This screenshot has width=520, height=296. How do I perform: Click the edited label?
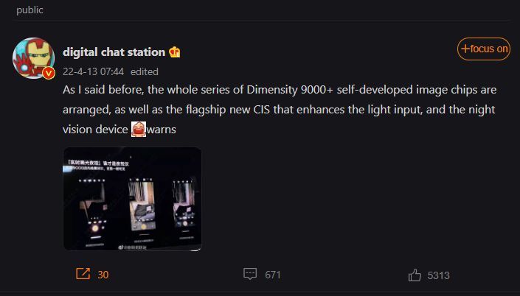(145, 71)
